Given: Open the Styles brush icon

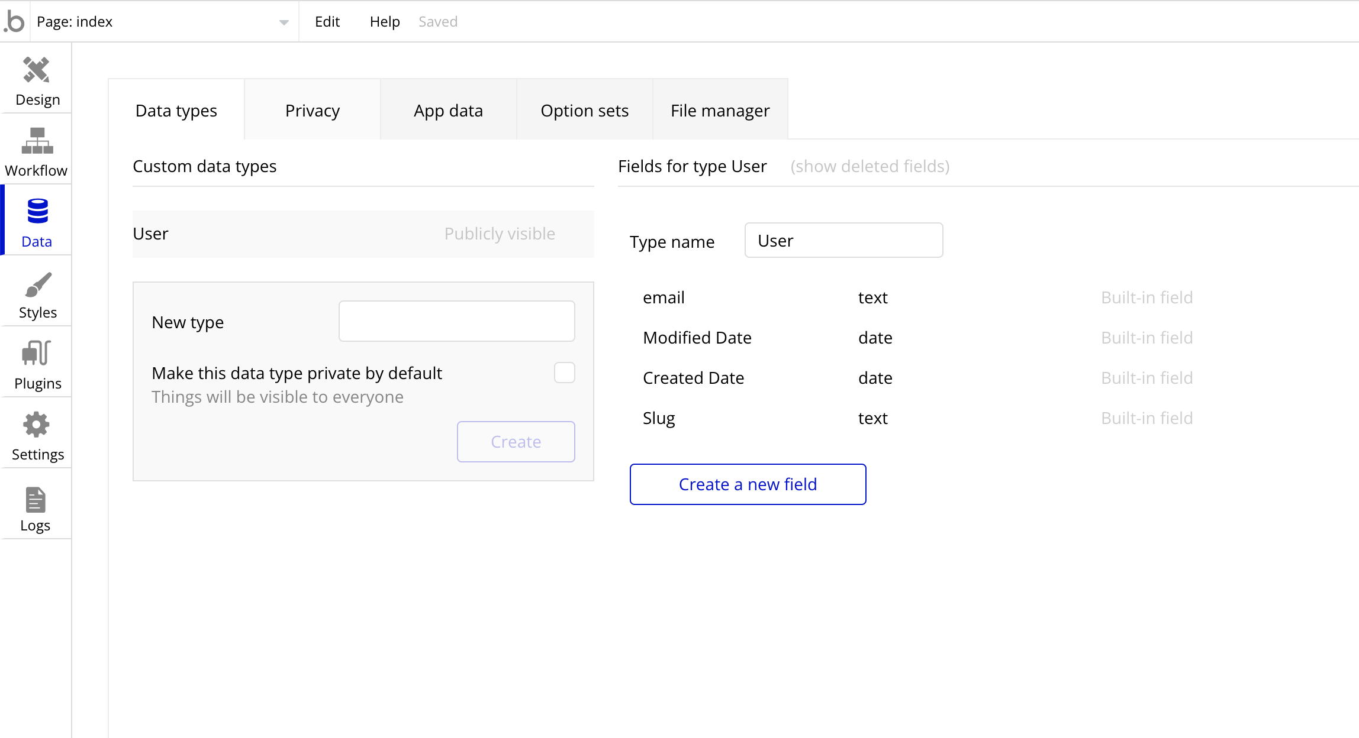Looking at the screenshot, I should click(x=38, y=285).
